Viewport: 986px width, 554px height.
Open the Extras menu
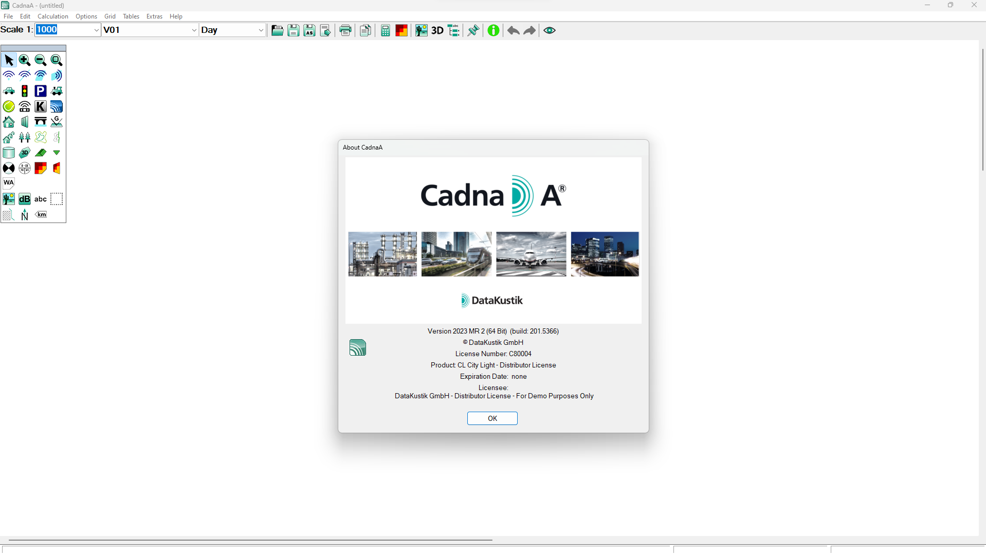(154, 16)
